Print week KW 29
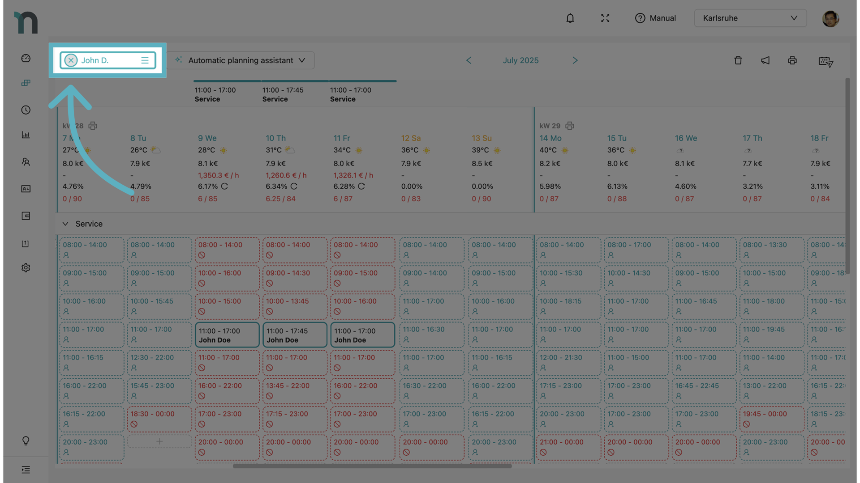The height and width of the screenshot is (483, 860). (x=570, y=126)
